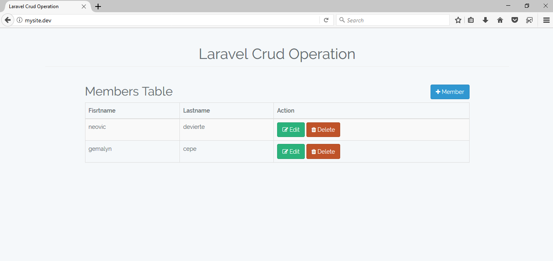Screen dimensions: 553x261
Task: View site information icon in address bar
Action: [x=19, y=20]
